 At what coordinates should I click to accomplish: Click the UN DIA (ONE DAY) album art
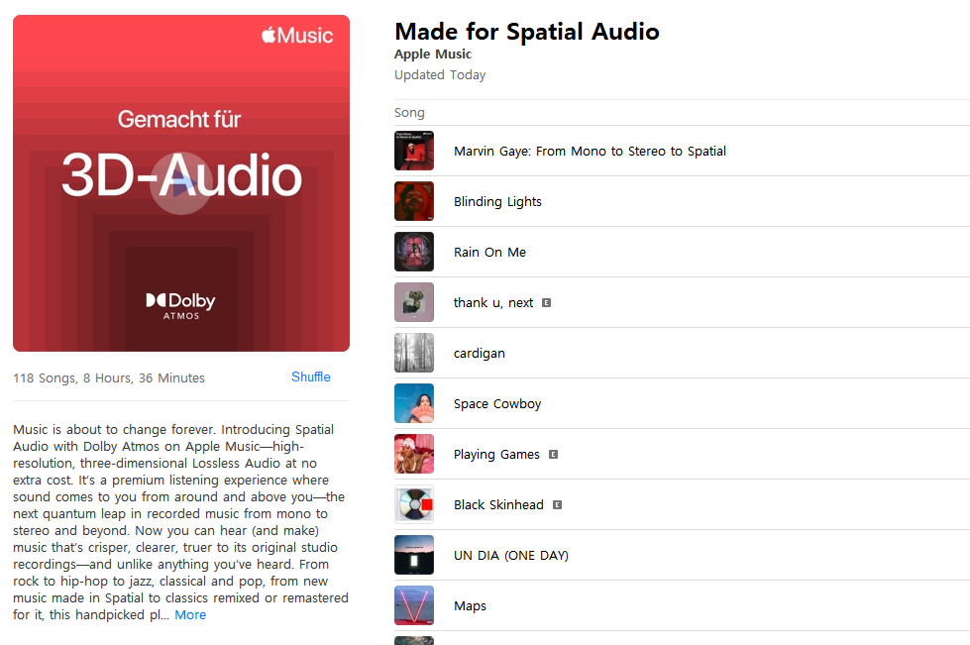(414, 555)
